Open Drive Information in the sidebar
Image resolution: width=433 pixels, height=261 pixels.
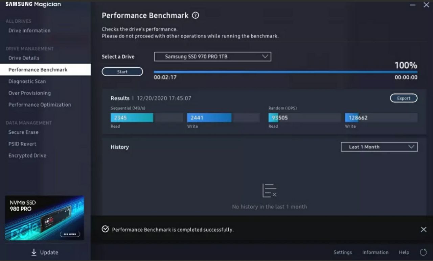click(x=29, y=30)
